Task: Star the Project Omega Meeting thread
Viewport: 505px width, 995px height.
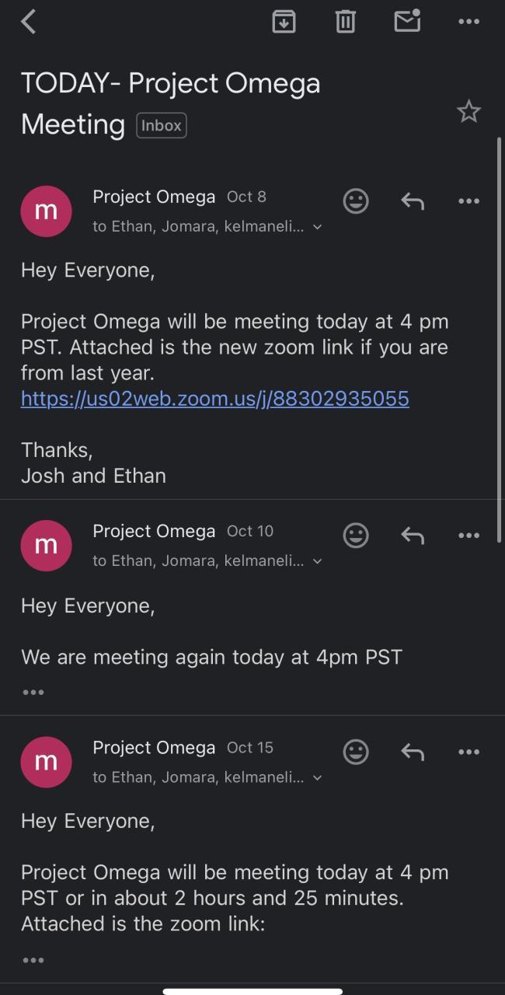Action: click(468, 112)
